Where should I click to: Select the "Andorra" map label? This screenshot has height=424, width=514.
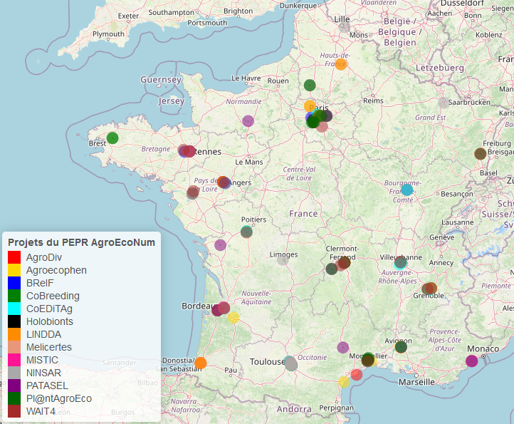click(294, 409)
